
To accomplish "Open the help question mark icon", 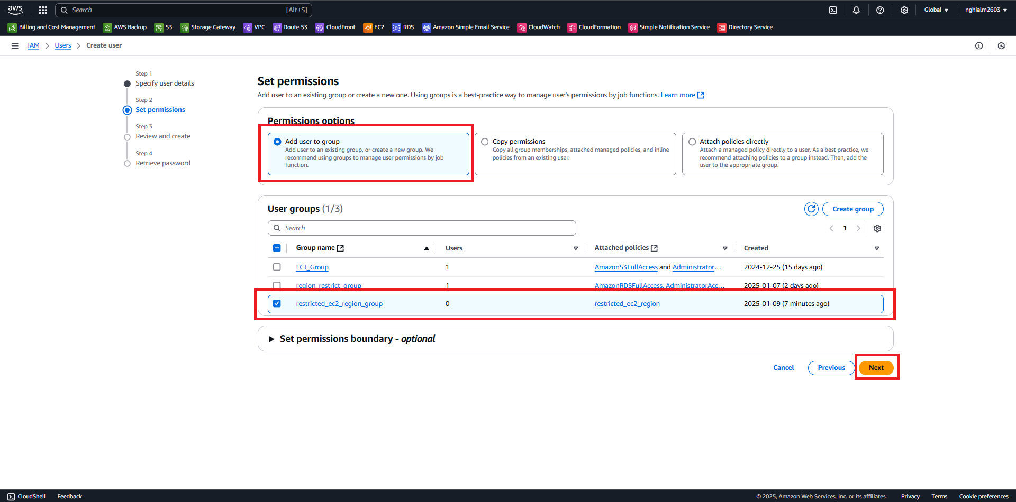I will tap(880, 10).
